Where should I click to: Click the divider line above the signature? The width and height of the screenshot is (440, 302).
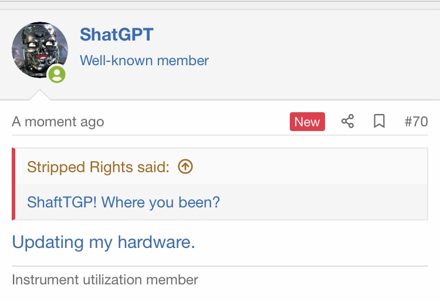pyautogui.click(x=220, y=266)
